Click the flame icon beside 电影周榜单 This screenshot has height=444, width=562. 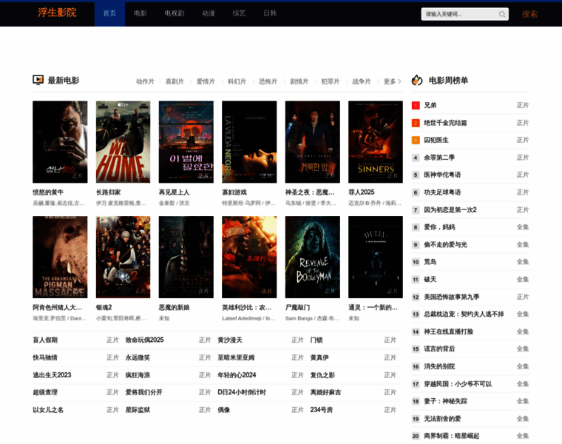pos(417,80)
